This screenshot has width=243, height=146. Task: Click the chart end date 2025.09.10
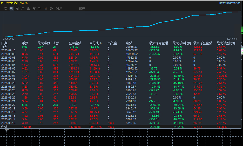pos(232,39)
